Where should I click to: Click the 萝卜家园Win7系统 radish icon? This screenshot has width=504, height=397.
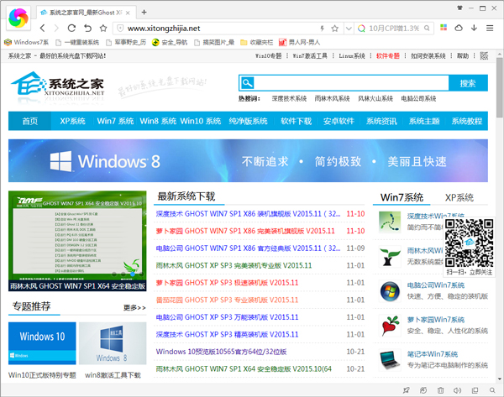(x=390, y=326)
